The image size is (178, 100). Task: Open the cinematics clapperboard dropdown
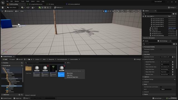click(33, 7)
